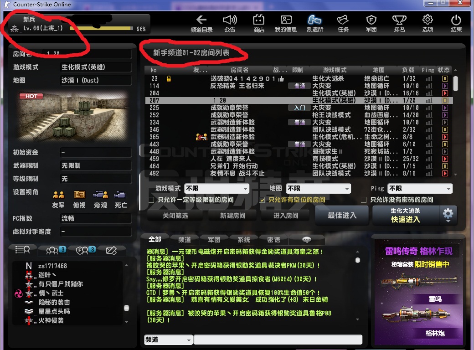474x350 pixels.
Task: Toggle 只允许没有密码的房间 checkbox
Action: (364, 200)
